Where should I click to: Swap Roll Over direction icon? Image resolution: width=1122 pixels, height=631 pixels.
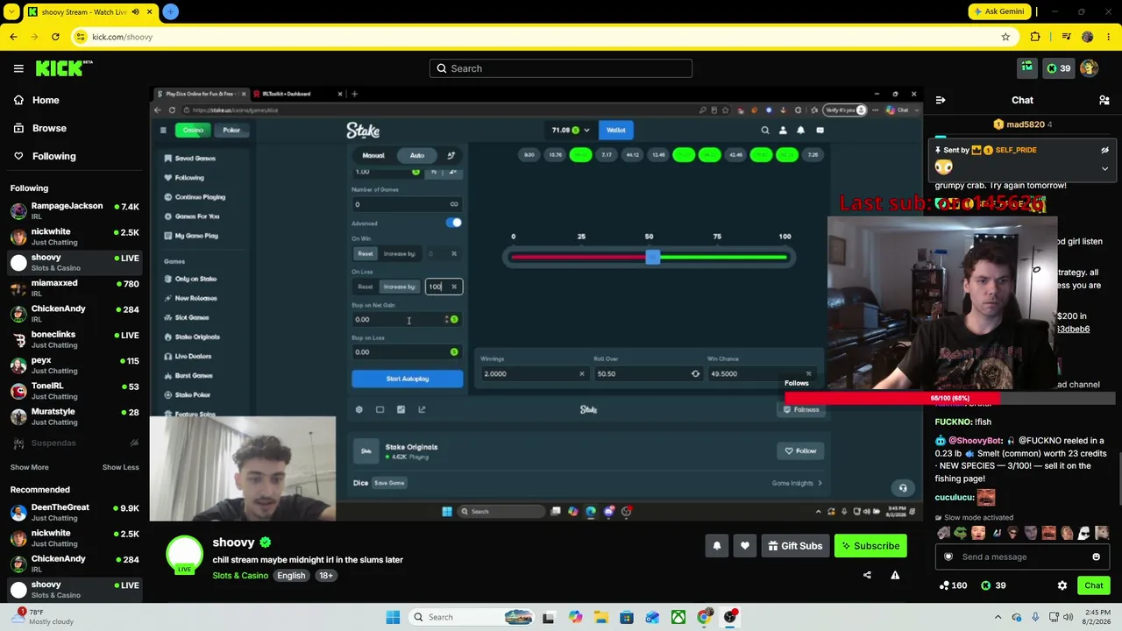pyautogui.click(x=696, y=374)
